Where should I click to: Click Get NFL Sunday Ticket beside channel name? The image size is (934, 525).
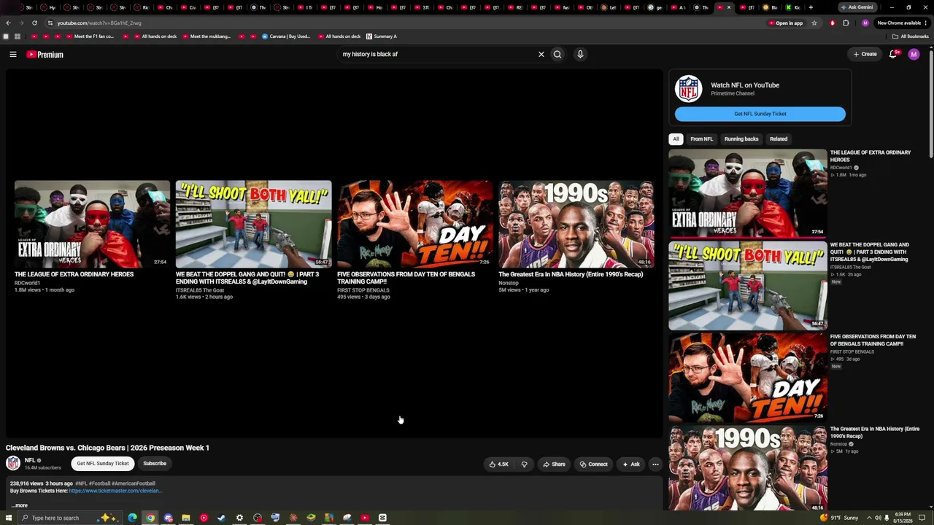(103, 464)
